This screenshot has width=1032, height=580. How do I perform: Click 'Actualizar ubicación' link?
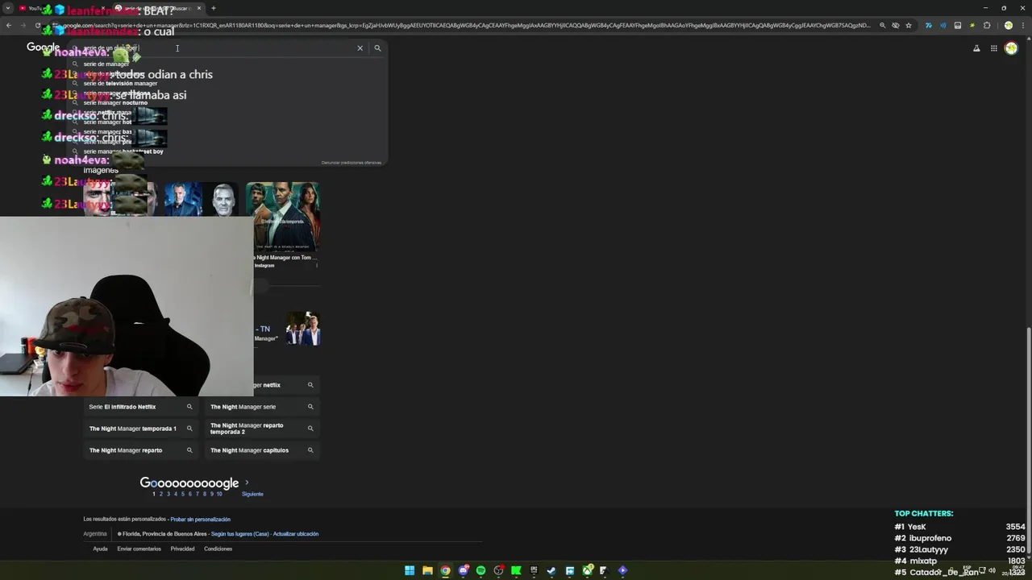pyautogui.click(x=296, y=534)
